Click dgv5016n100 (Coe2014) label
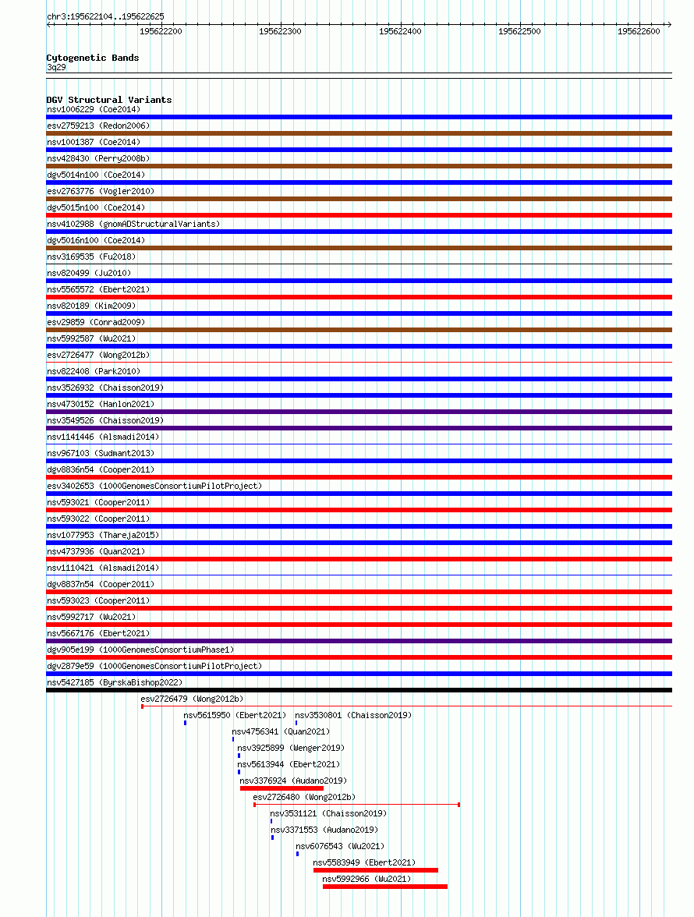 96,240
